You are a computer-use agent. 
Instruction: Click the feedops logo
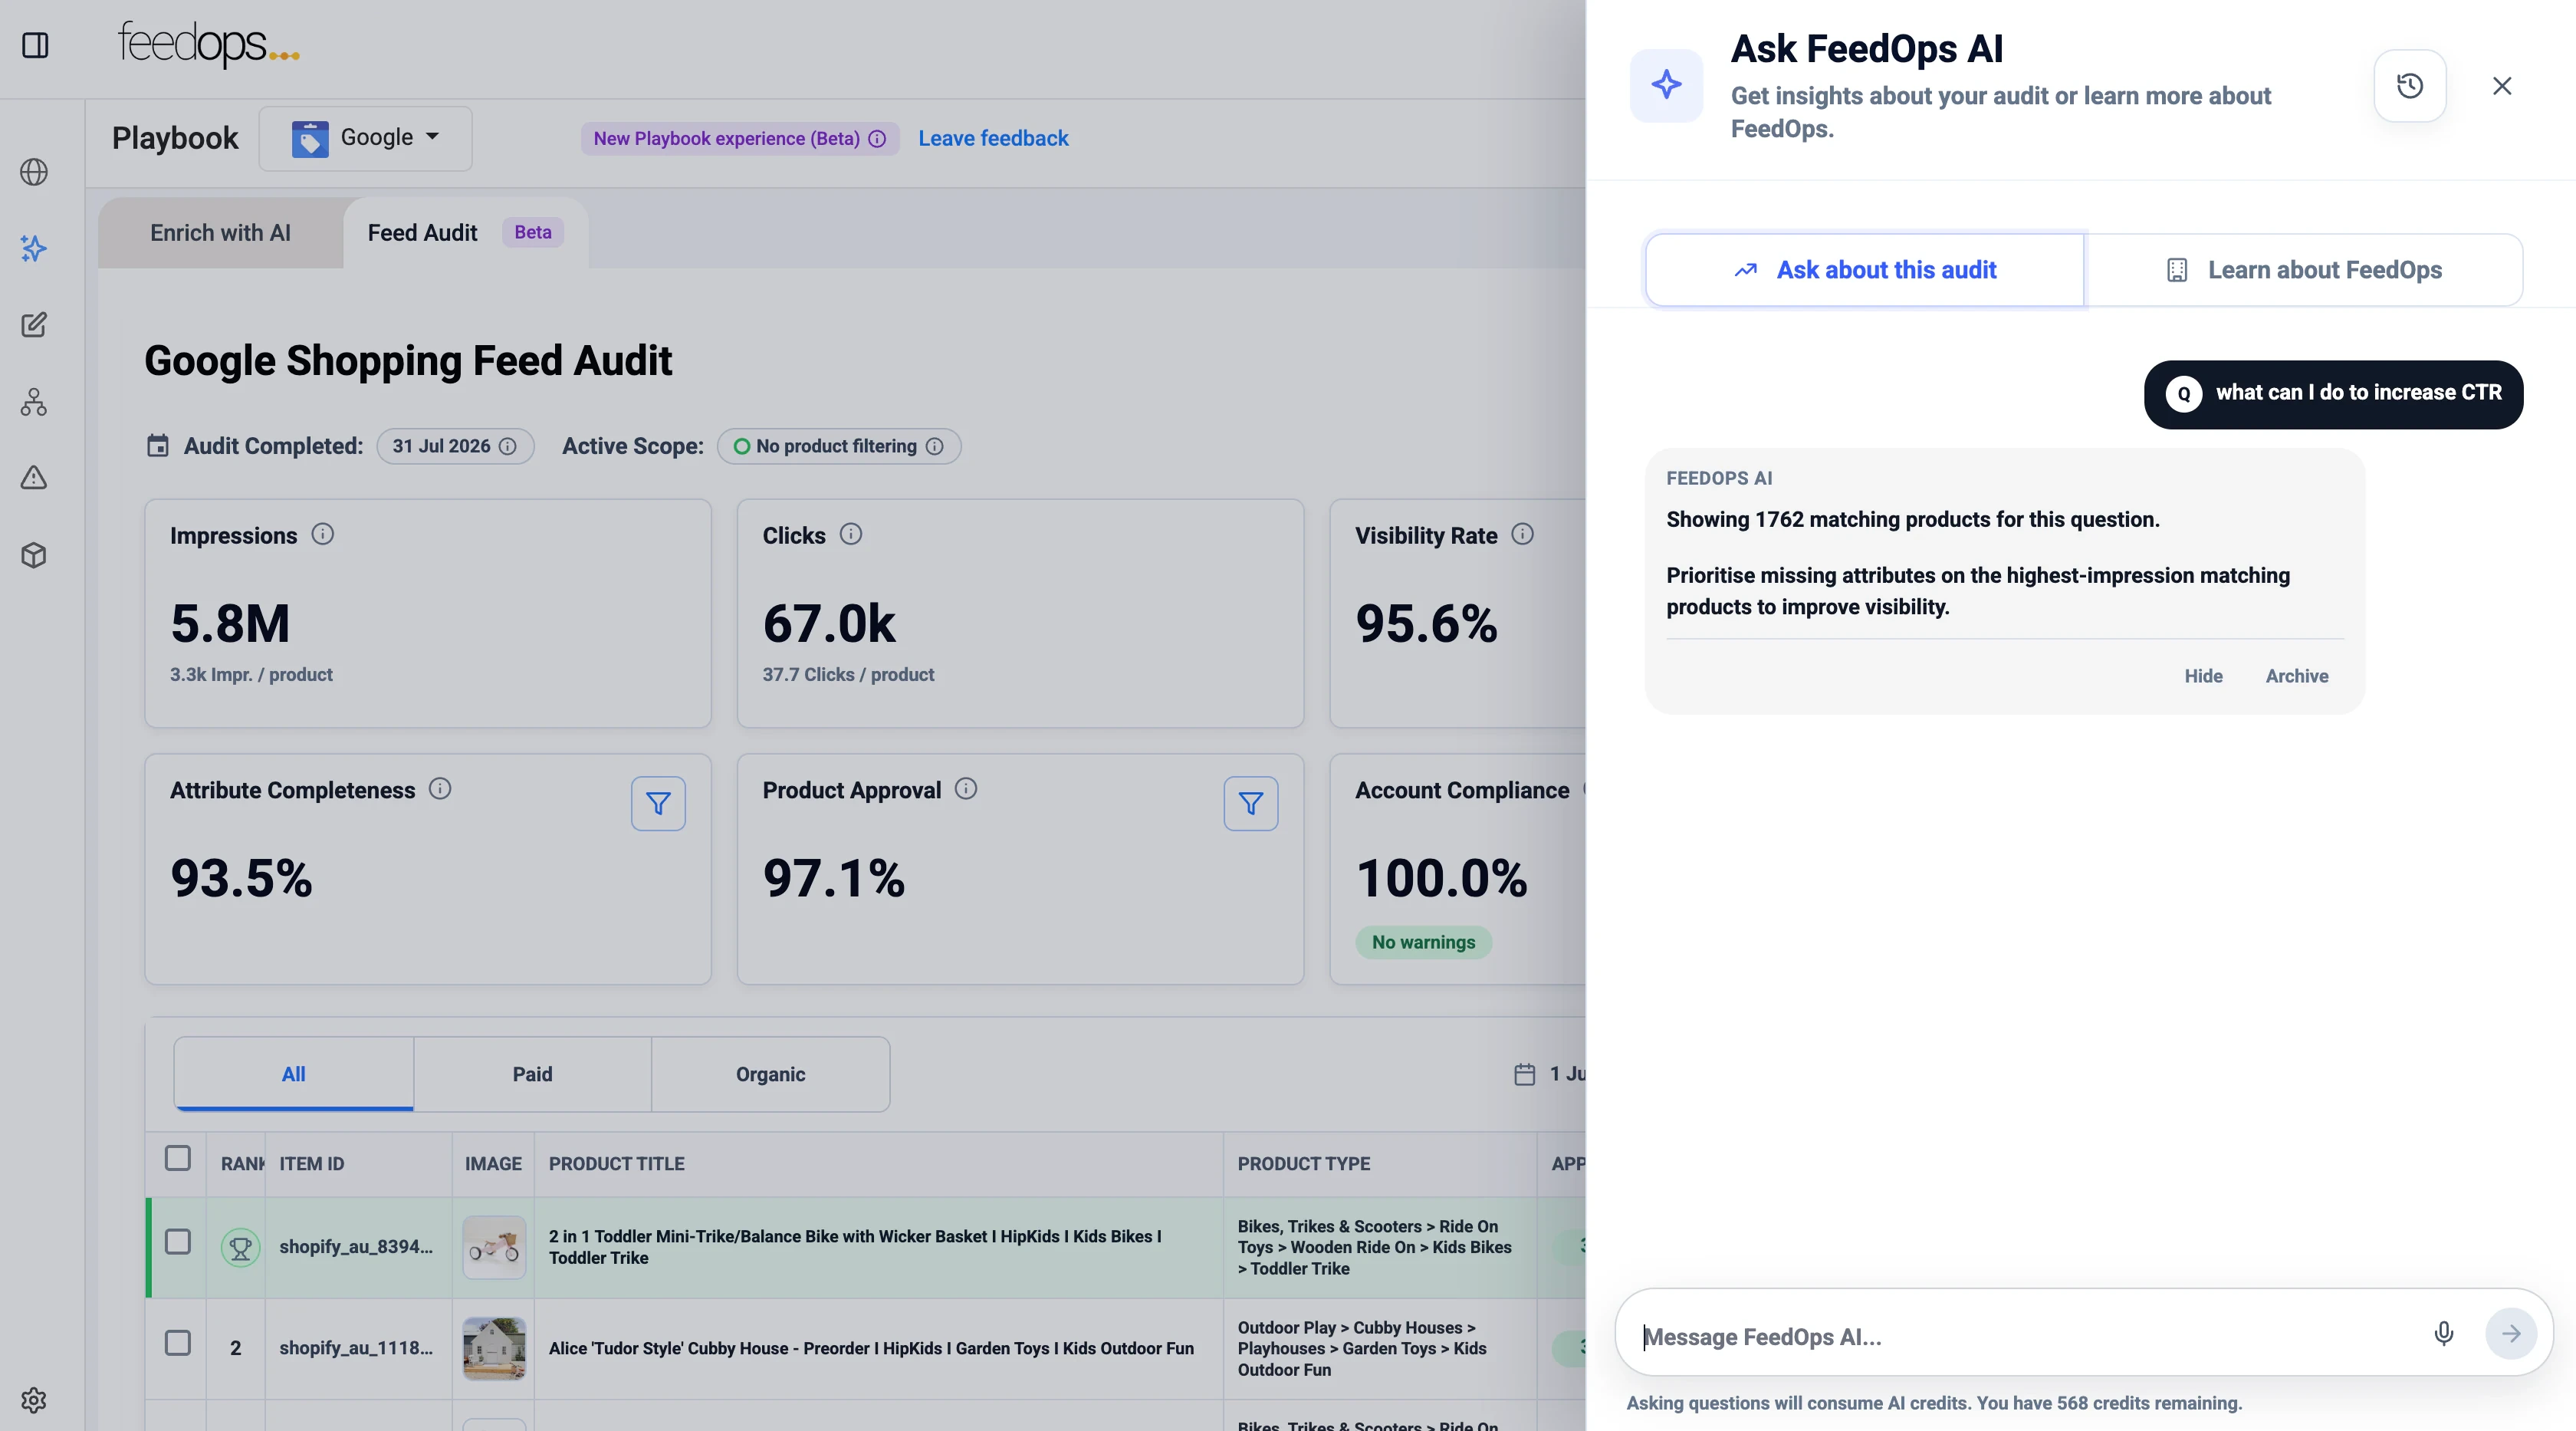208,44
